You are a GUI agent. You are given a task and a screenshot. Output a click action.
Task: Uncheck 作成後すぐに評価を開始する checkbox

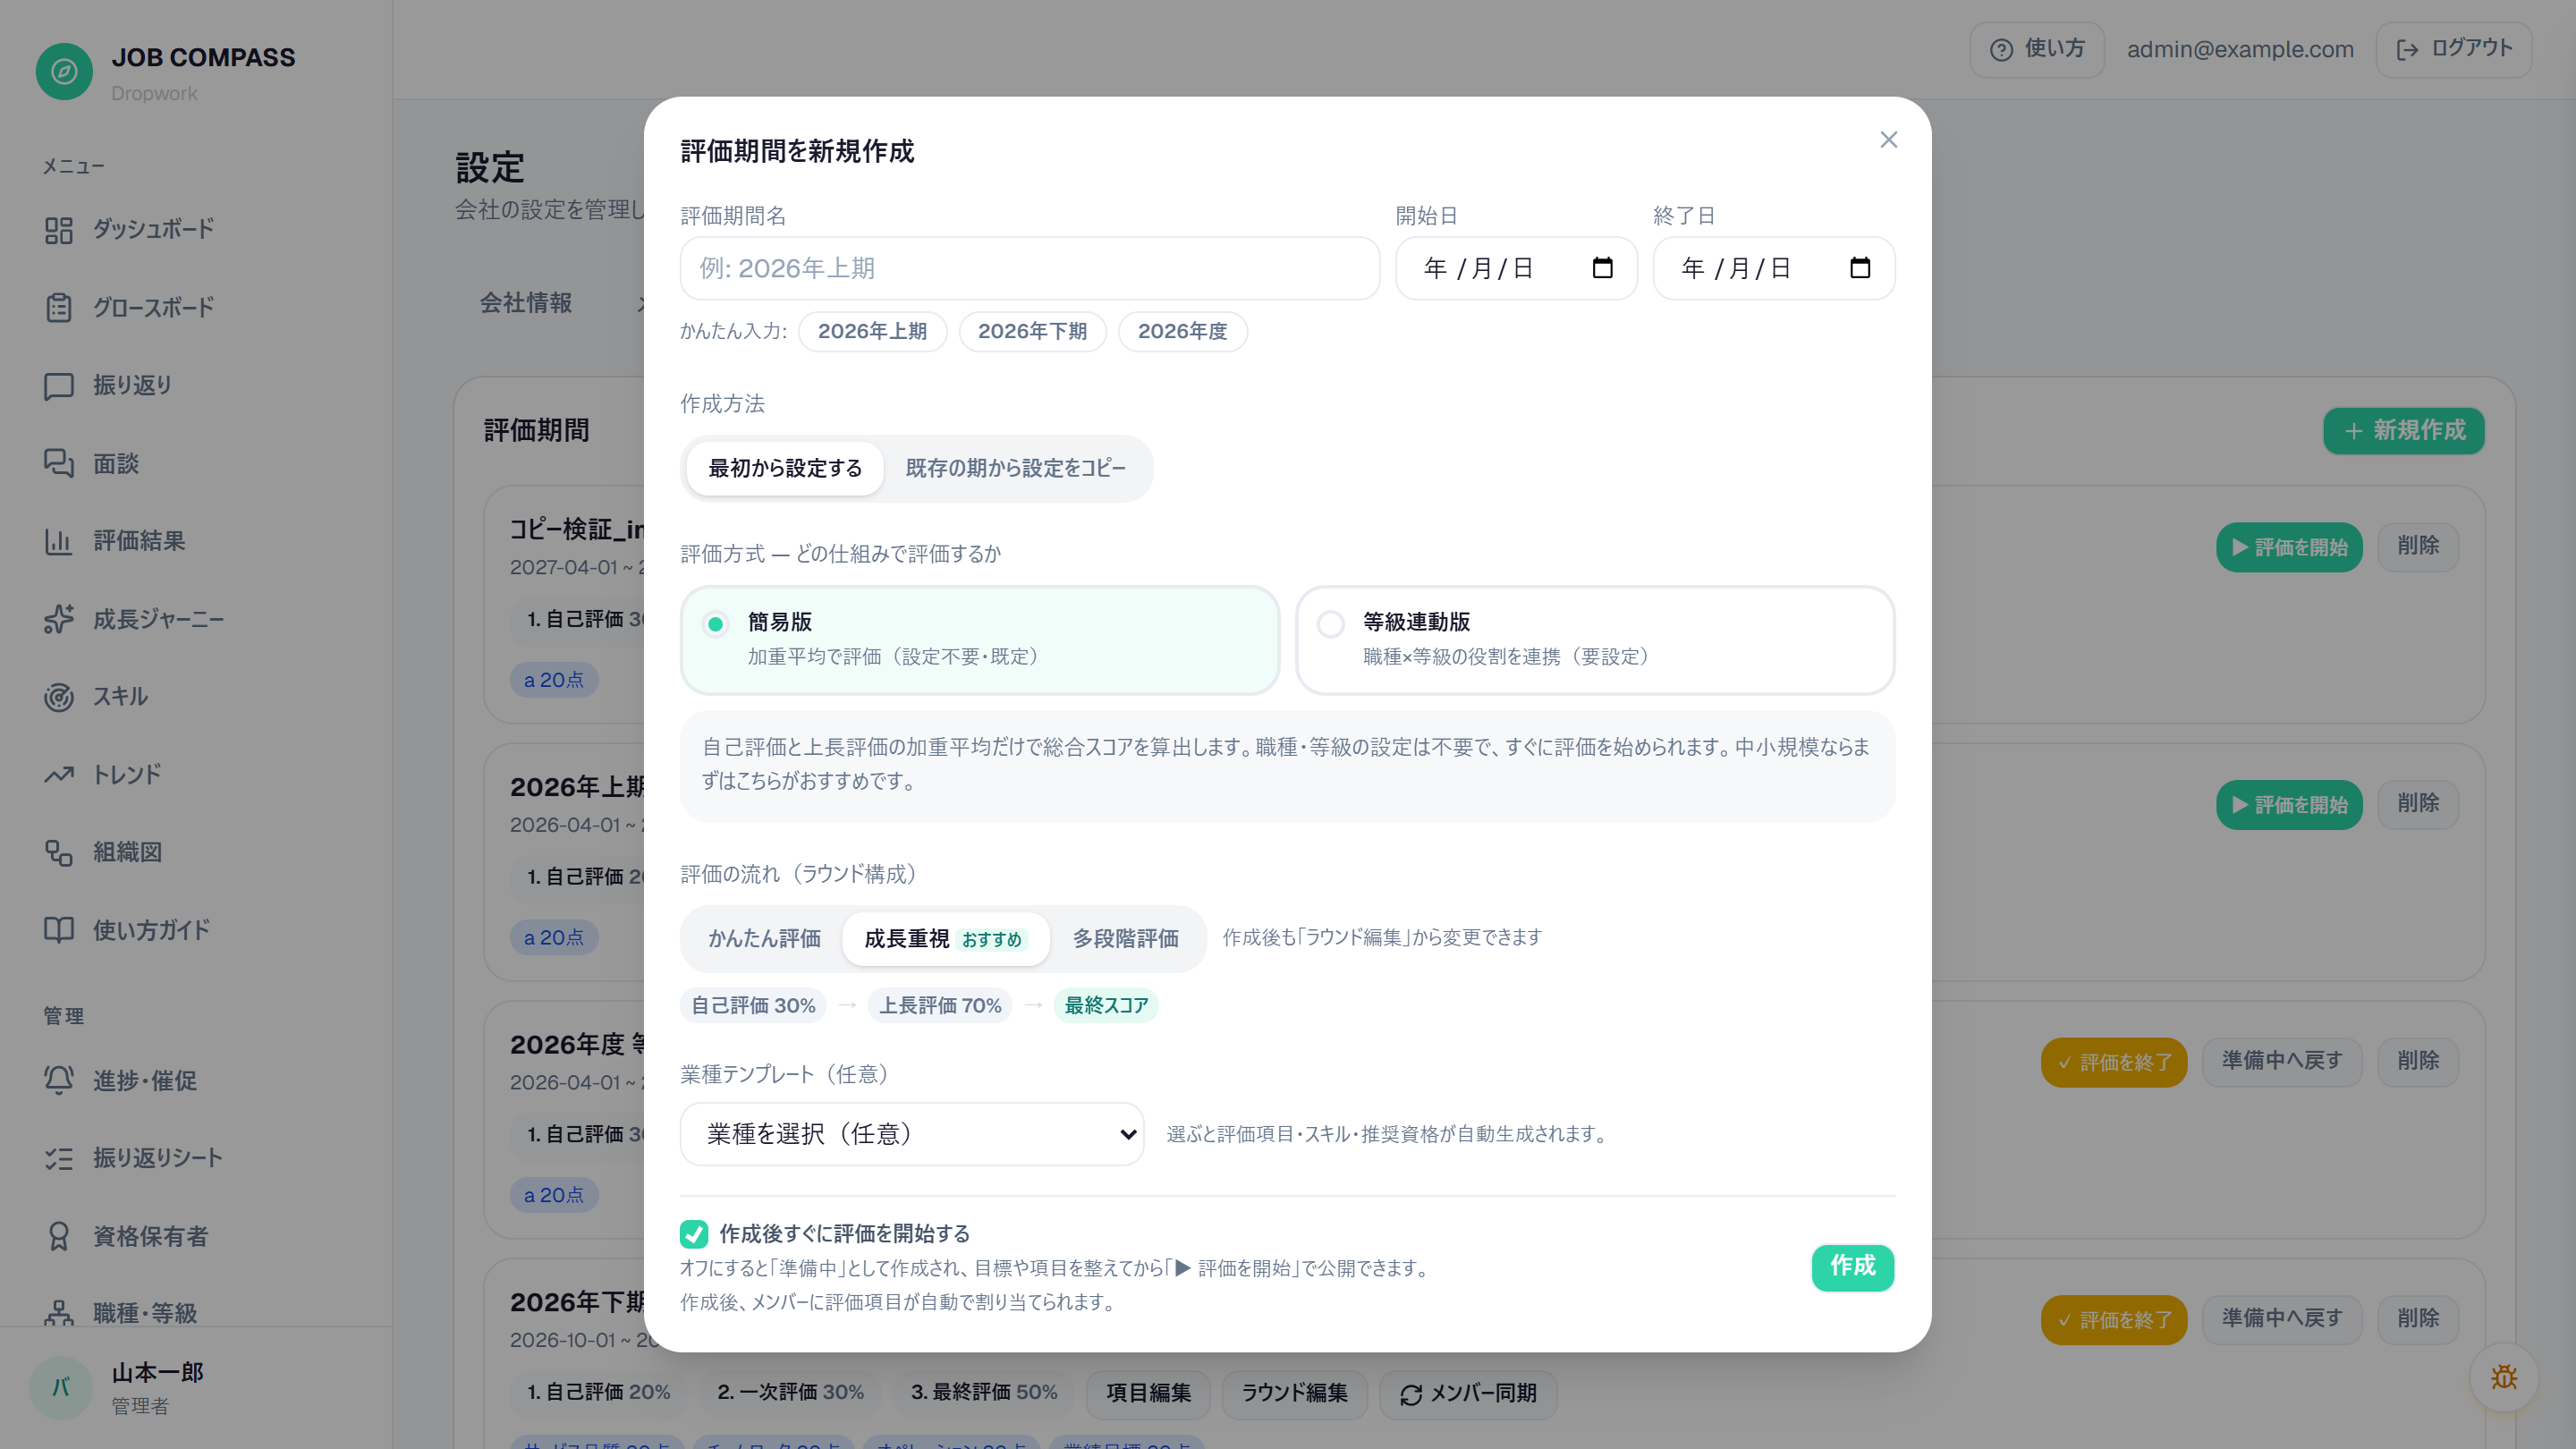pyautogui.click(x=694, y=1234)
